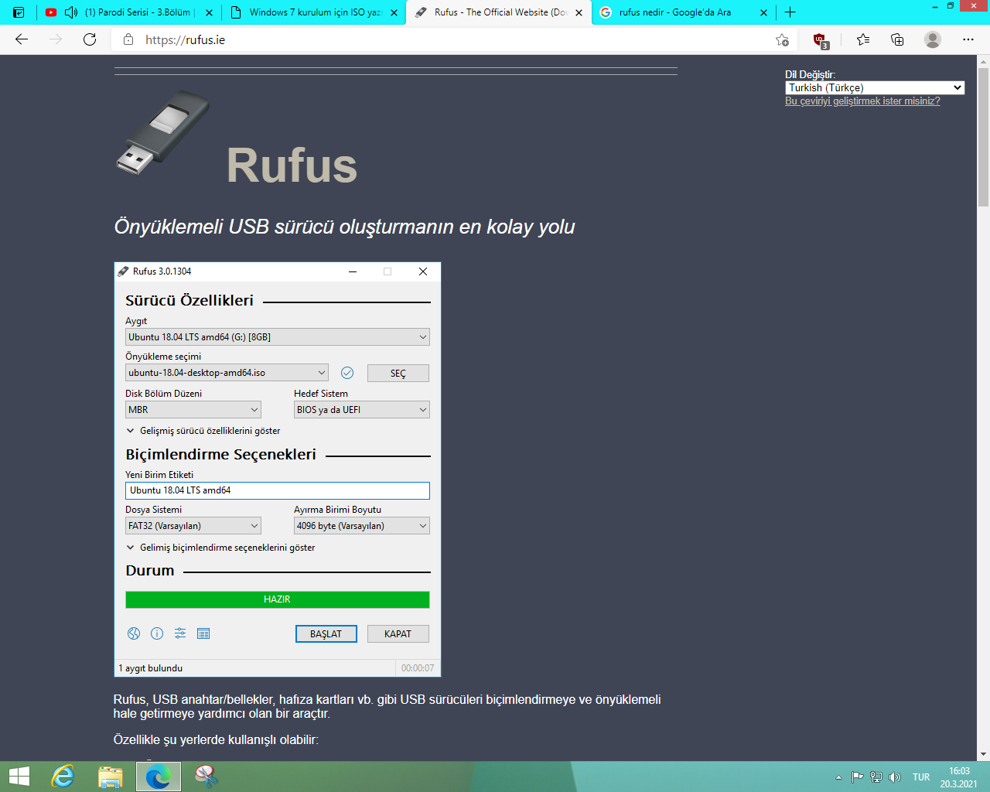Click the checkmark hash icon beside the ISO selection
Viewport: 990px width, 792px height.
click(347, 373)
